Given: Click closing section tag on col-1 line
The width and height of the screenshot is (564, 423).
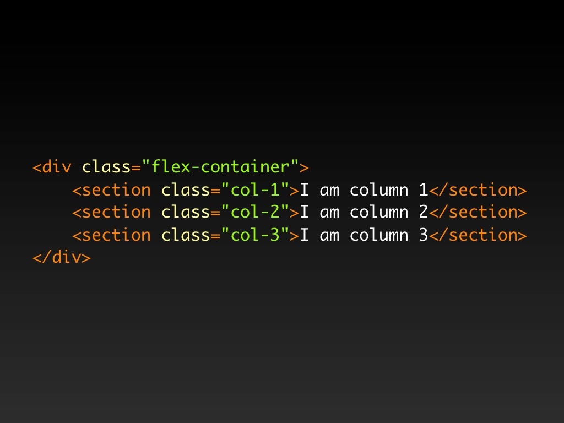Looking at the screenshot, I should click(x=478, y=190).
